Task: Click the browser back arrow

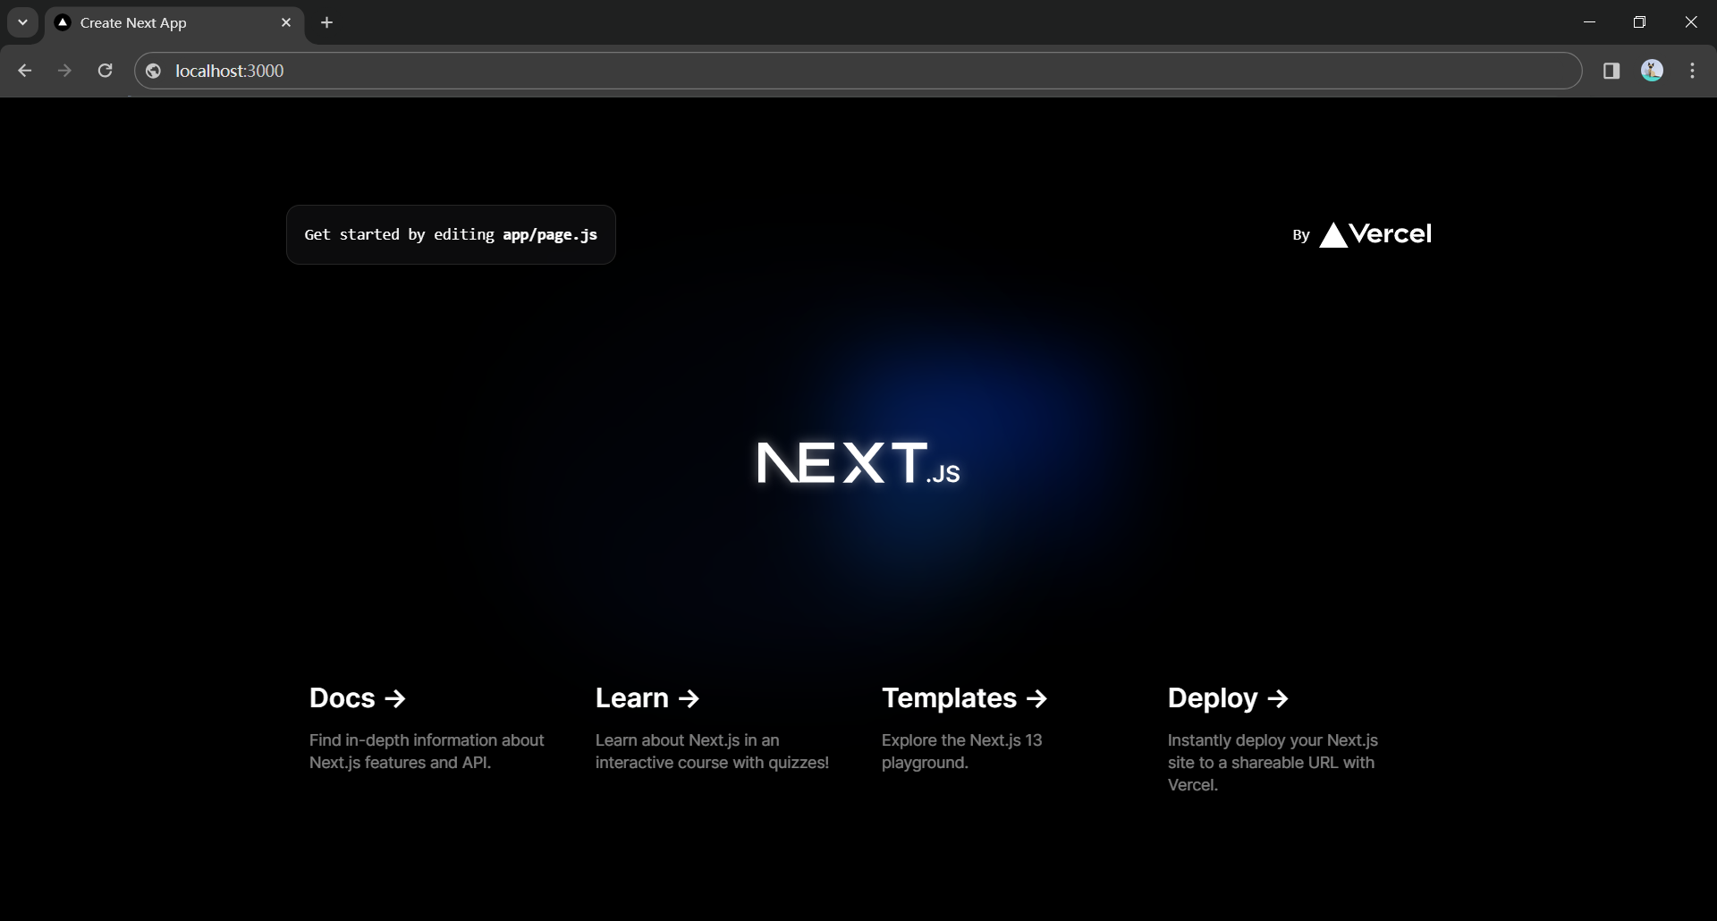Action: 24,71
